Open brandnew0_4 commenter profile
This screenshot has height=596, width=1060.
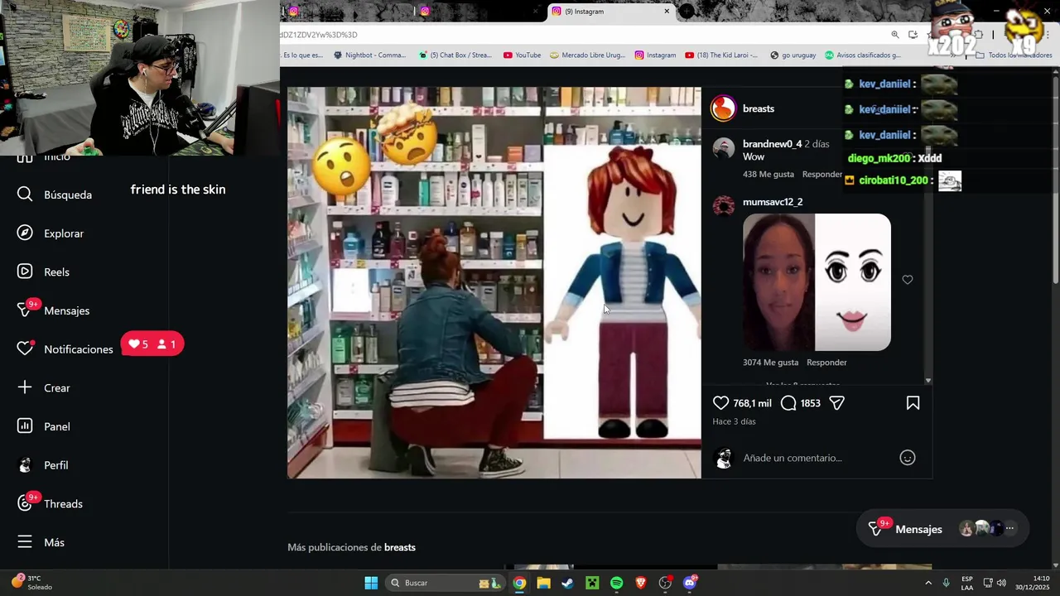tap(772, 144)
